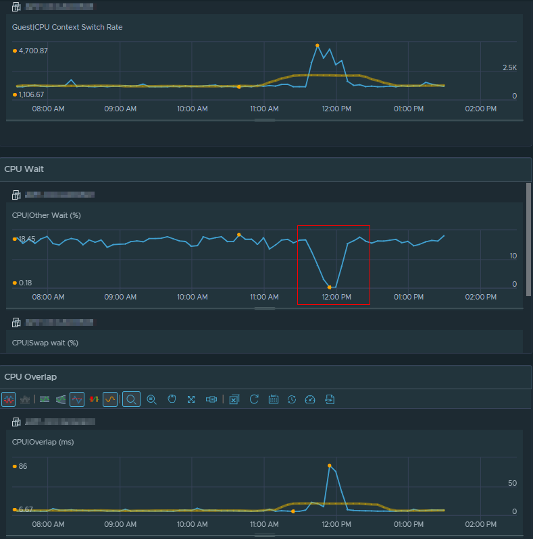Click the object icon above CPU|Swap wait chart

tap(16, 322)
